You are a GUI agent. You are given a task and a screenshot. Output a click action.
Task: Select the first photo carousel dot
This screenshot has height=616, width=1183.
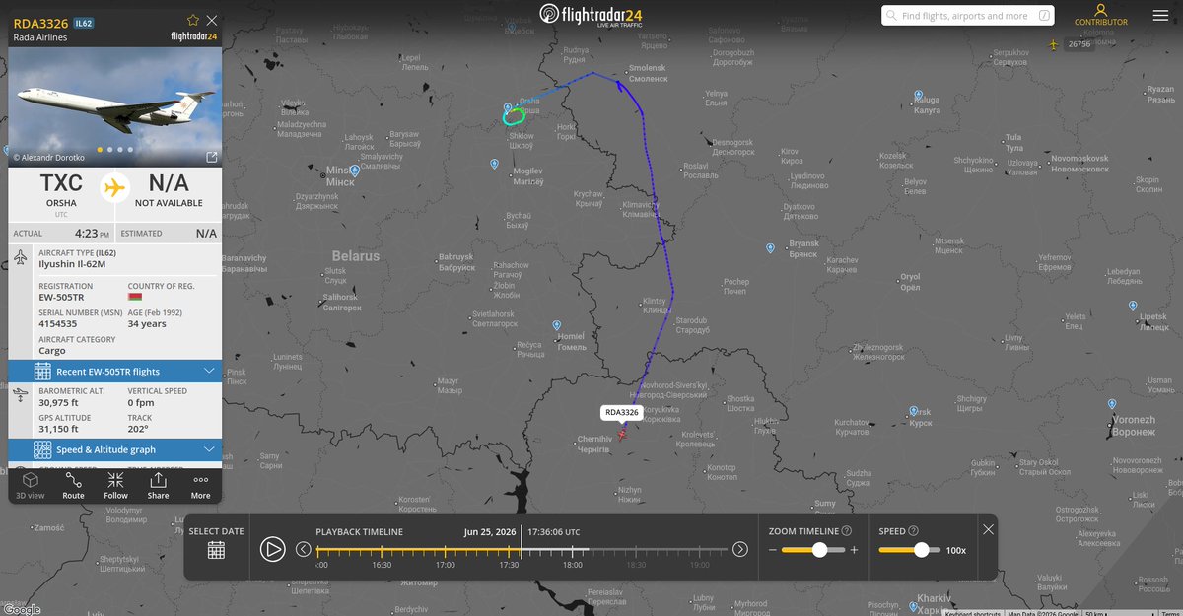99,150
